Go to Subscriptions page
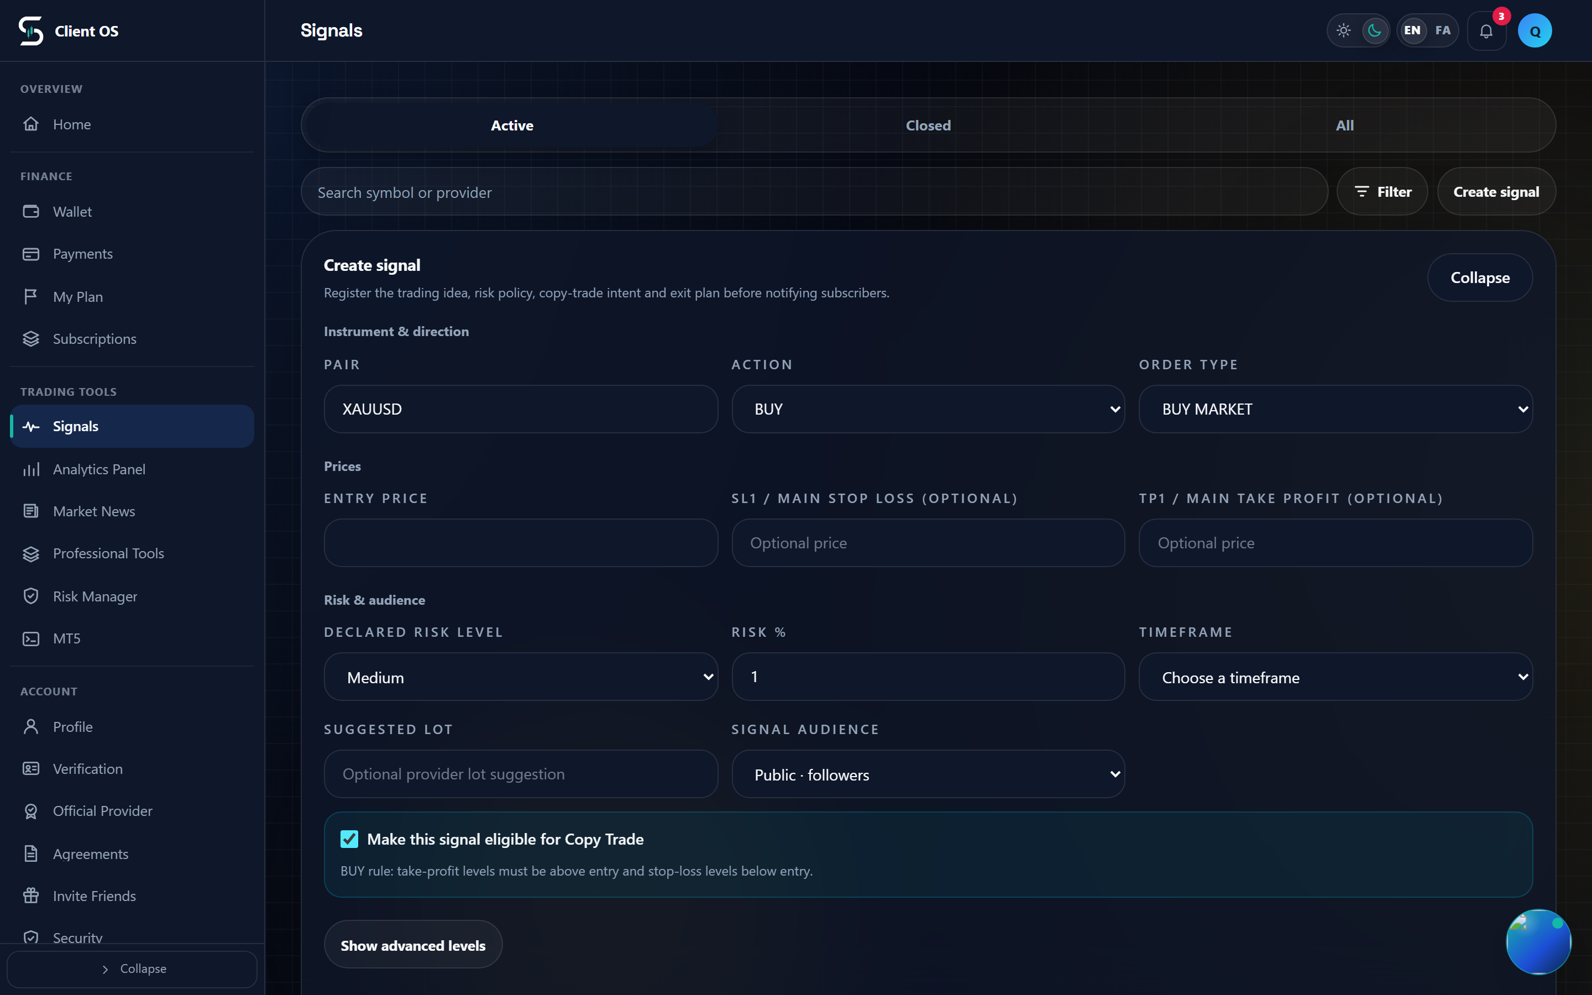This screenshot has height=995, width=1592. click(x=132, y=339)
